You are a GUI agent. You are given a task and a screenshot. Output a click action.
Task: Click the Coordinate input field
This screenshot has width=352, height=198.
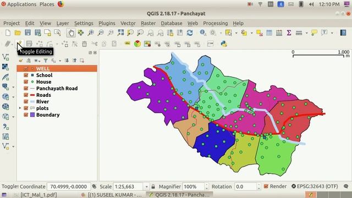(x=69, y=186)
